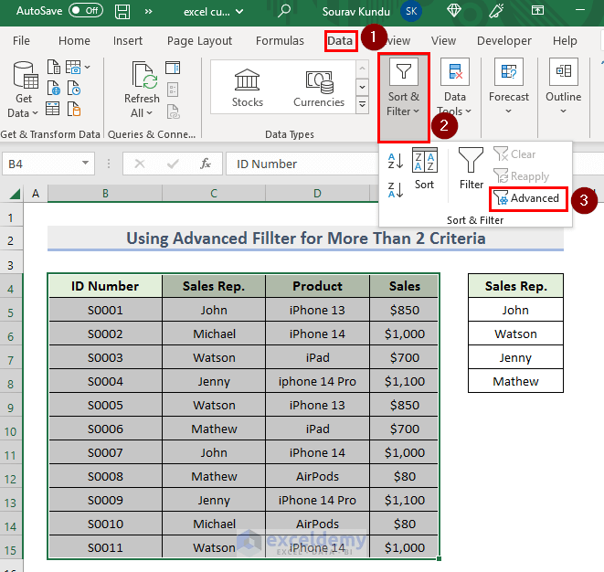The image size is (604, 572).
Task: Click the Insert Function fx icon
Action: click(x=206, y=164)
